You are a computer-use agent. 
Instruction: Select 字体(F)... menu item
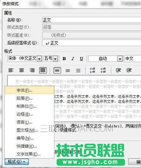click(29, 90)
